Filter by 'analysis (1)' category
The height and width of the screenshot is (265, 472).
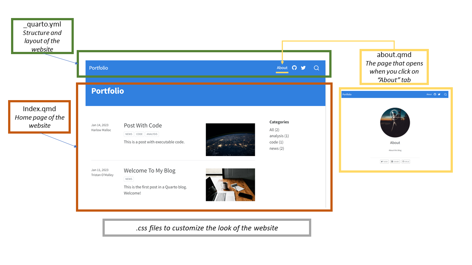(279, 136)
